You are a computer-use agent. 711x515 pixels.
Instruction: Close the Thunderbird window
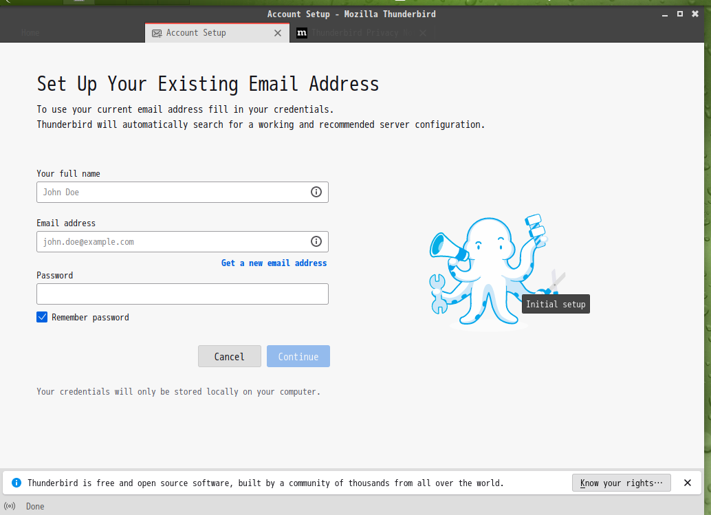(695, 14)
